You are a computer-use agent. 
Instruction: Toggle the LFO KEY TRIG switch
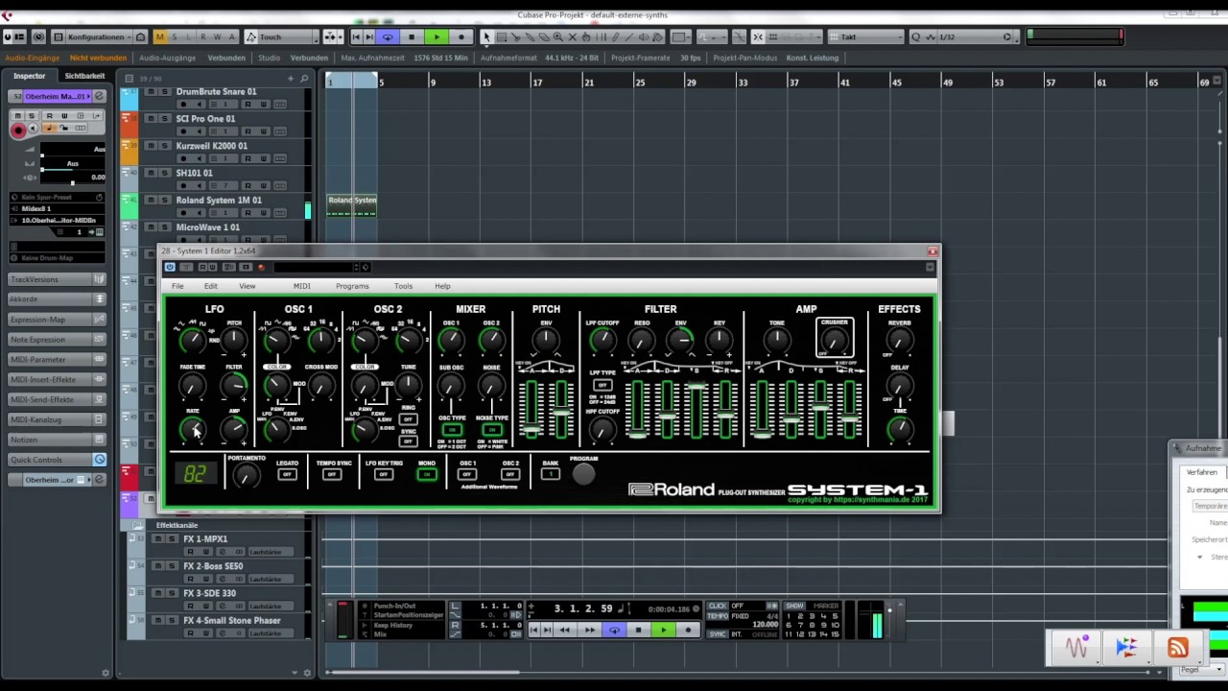point(383,474)
